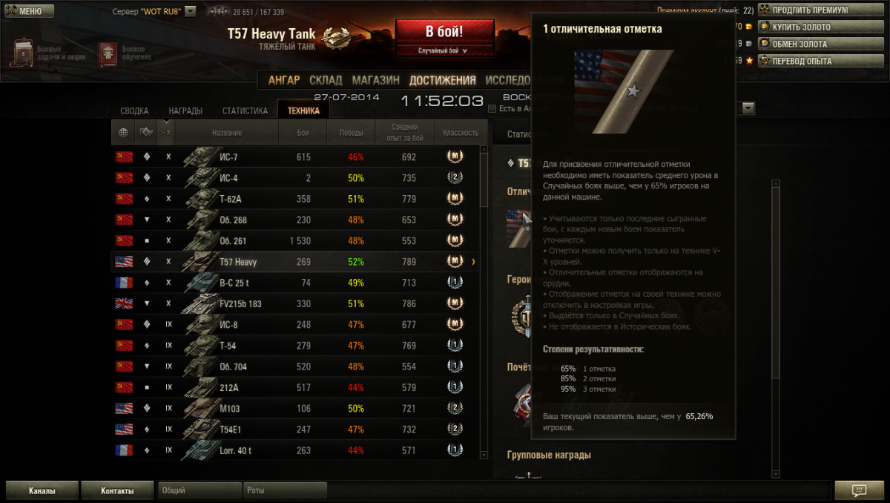The height and width of the screenshot is (503, 890).
Task: Go to the Магазин menu section
Action: pos(375,80)
